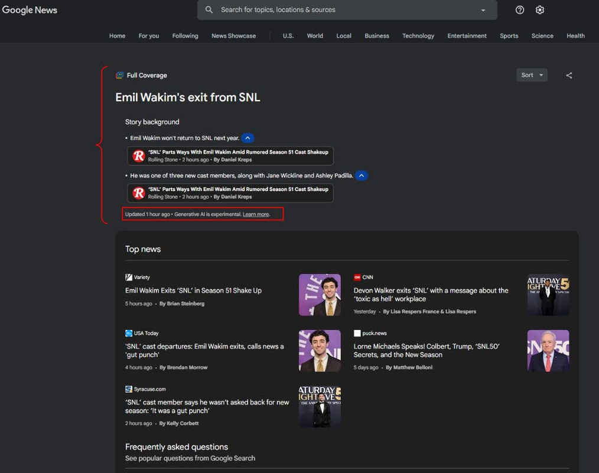
Task: Open Syracuse.com 'wasn't asked back' headline
Action: 207,406
